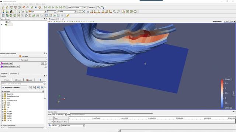Click the Reset Camera icon
Viewport: 236px width, 132px height.
click(x=80, y=11)
